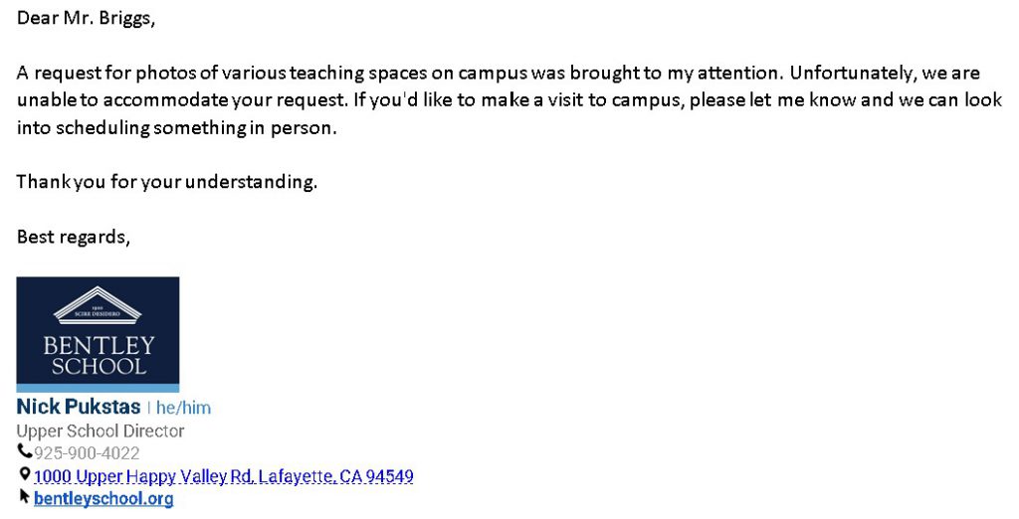
Task: Click the phrase into scheduling something in person
Action: tap(177, 127)
